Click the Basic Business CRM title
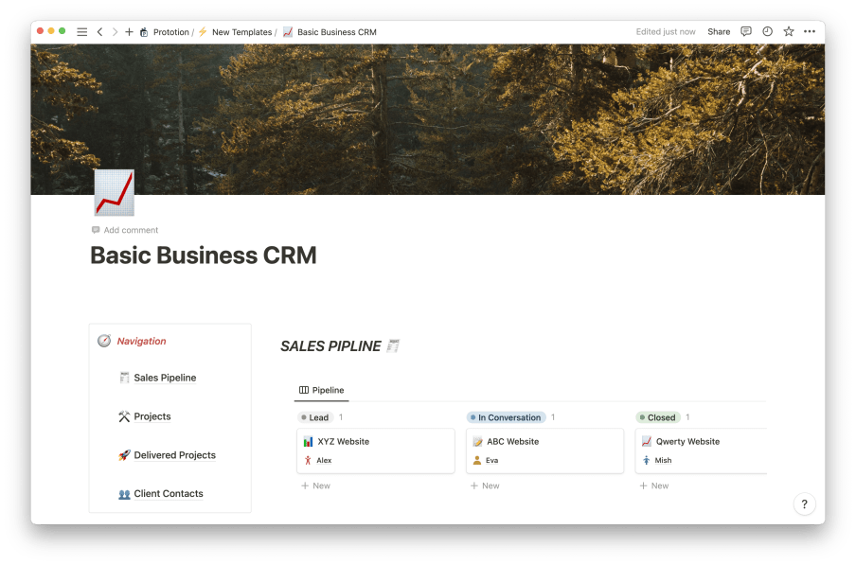 pos(203,256)
